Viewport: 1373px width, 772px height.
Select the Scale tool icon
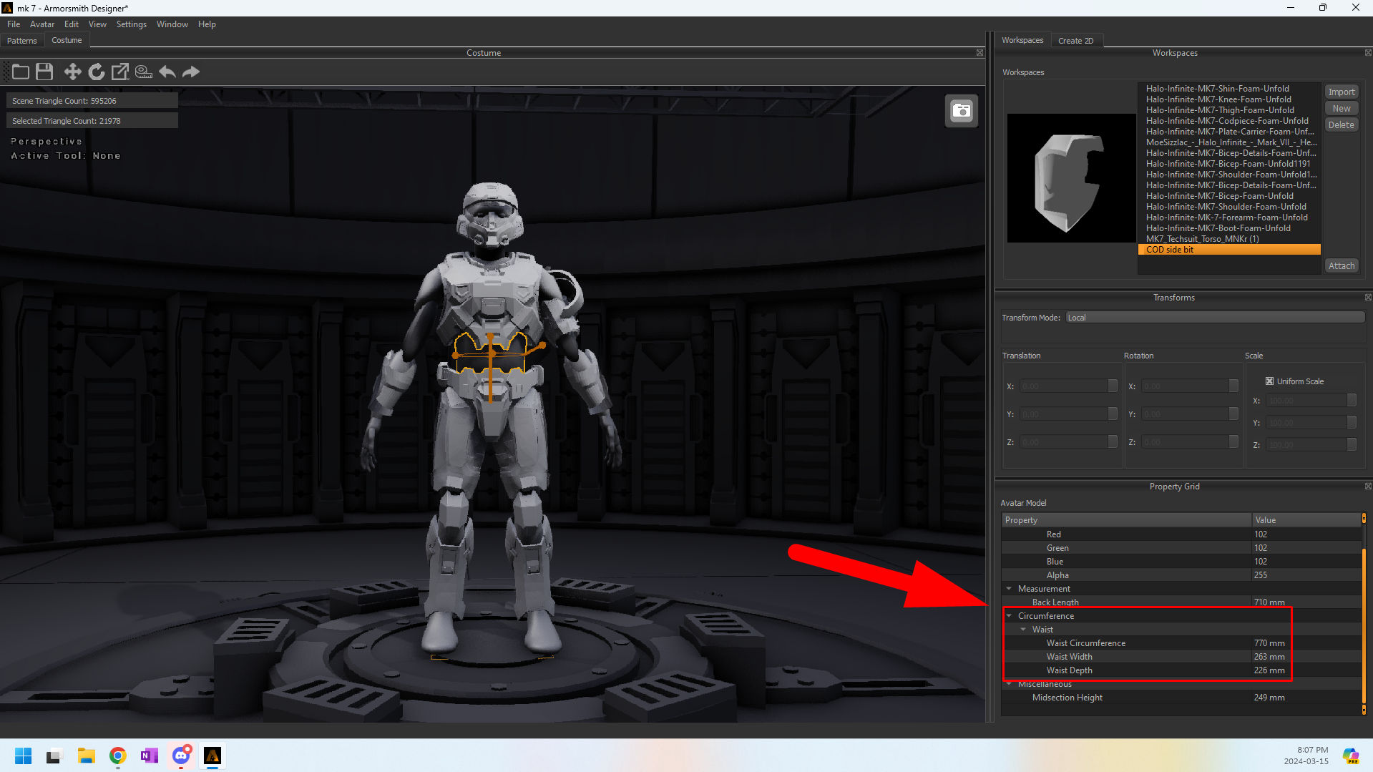point(120,72)
